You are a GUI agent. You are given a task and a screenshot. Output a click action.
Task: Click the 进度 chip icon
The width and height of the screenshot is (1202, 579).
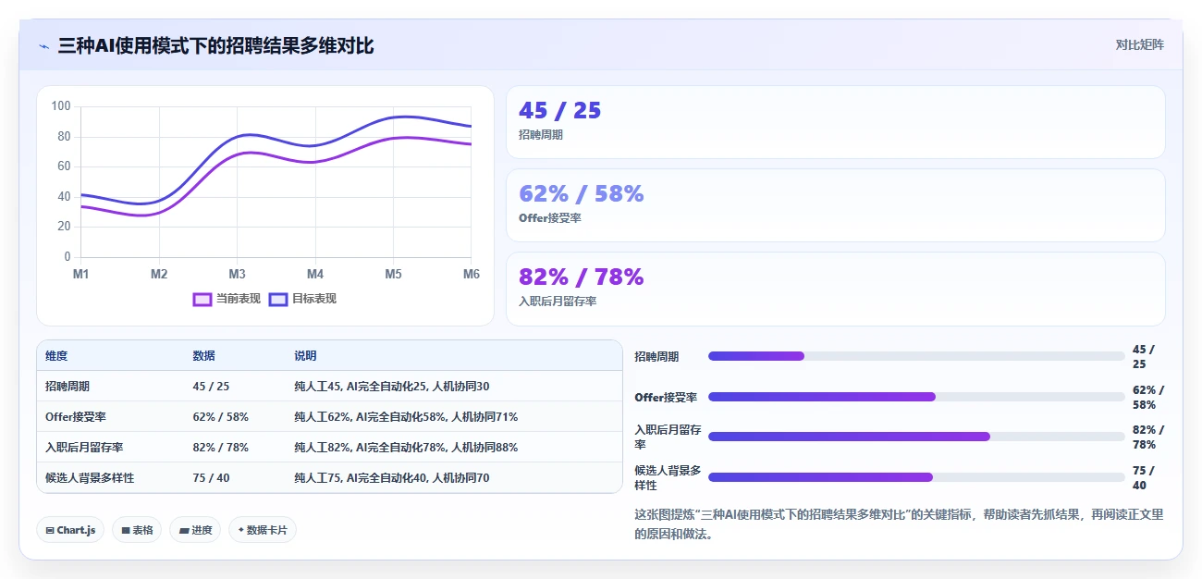[183, 531]
